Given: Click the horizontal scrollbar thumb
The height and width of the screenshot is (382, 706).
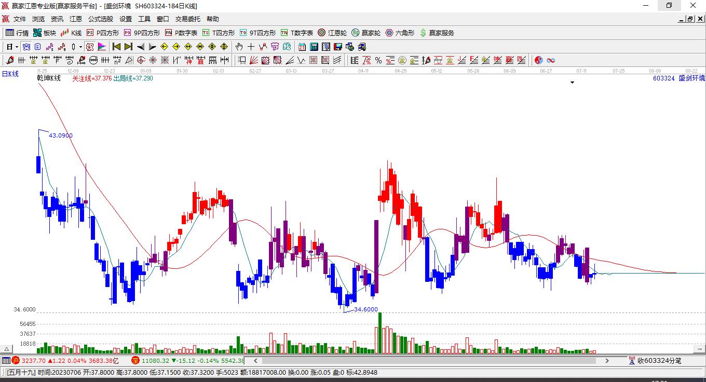Looking at the screenshot, I should pyautogui.click(x=429, y=360).
